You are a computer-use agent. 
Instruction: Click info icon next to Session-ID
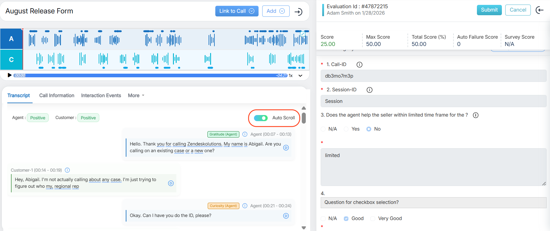[x=369, y=90]
